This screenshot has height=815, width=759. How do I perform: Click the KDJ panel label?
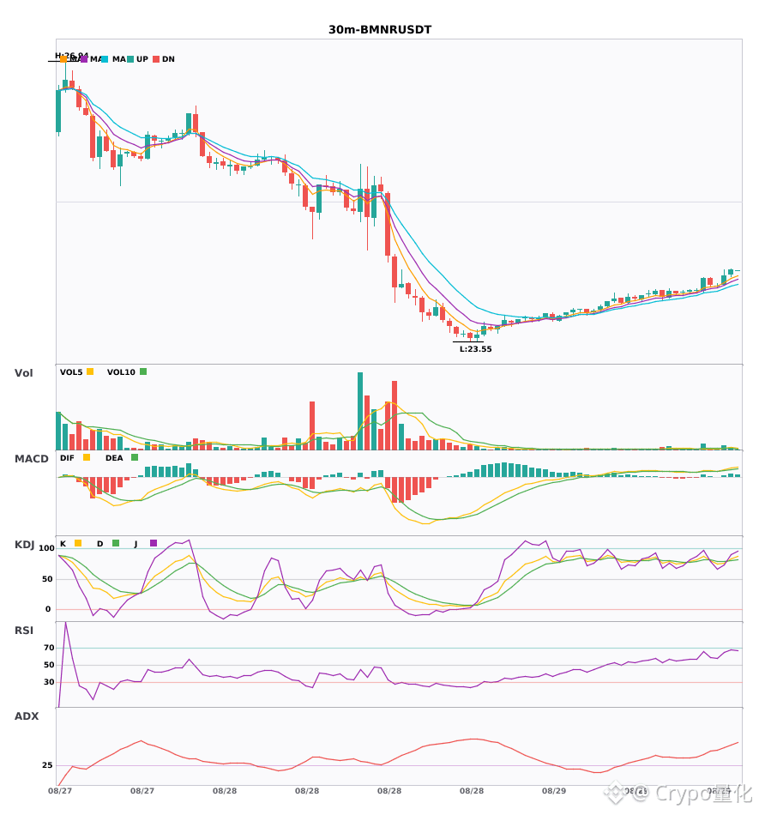24,545
